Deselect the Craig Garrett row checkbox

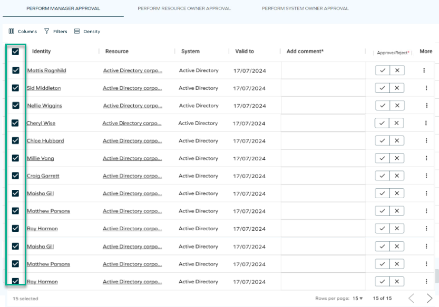[15, 176]
